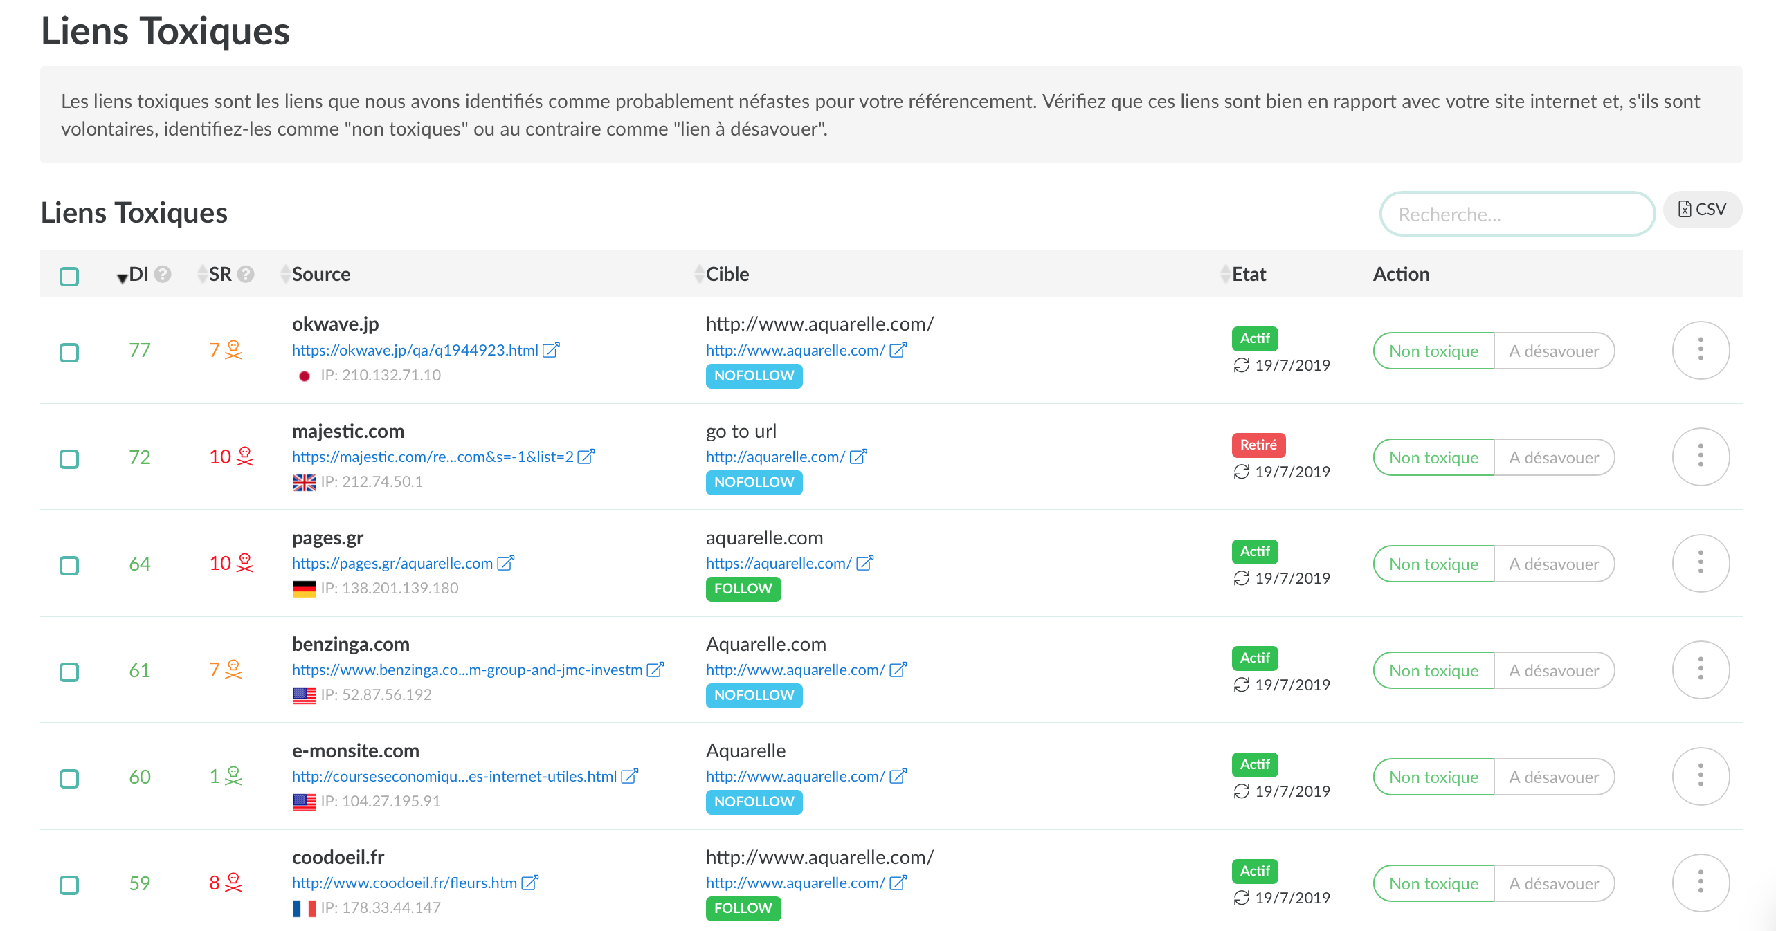Tick the select-all checkbox in table header
Viewport: 1776px width, 931px height.
point(69,276)
